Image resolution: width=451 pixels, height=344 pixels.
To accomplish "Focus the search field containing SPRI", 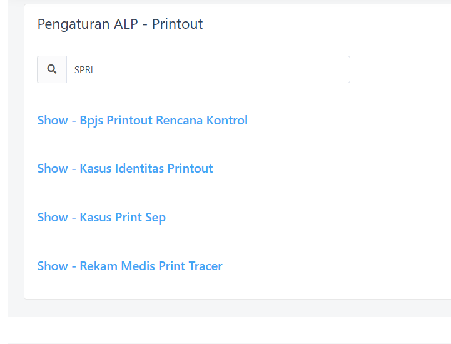I will pos(208,69).
